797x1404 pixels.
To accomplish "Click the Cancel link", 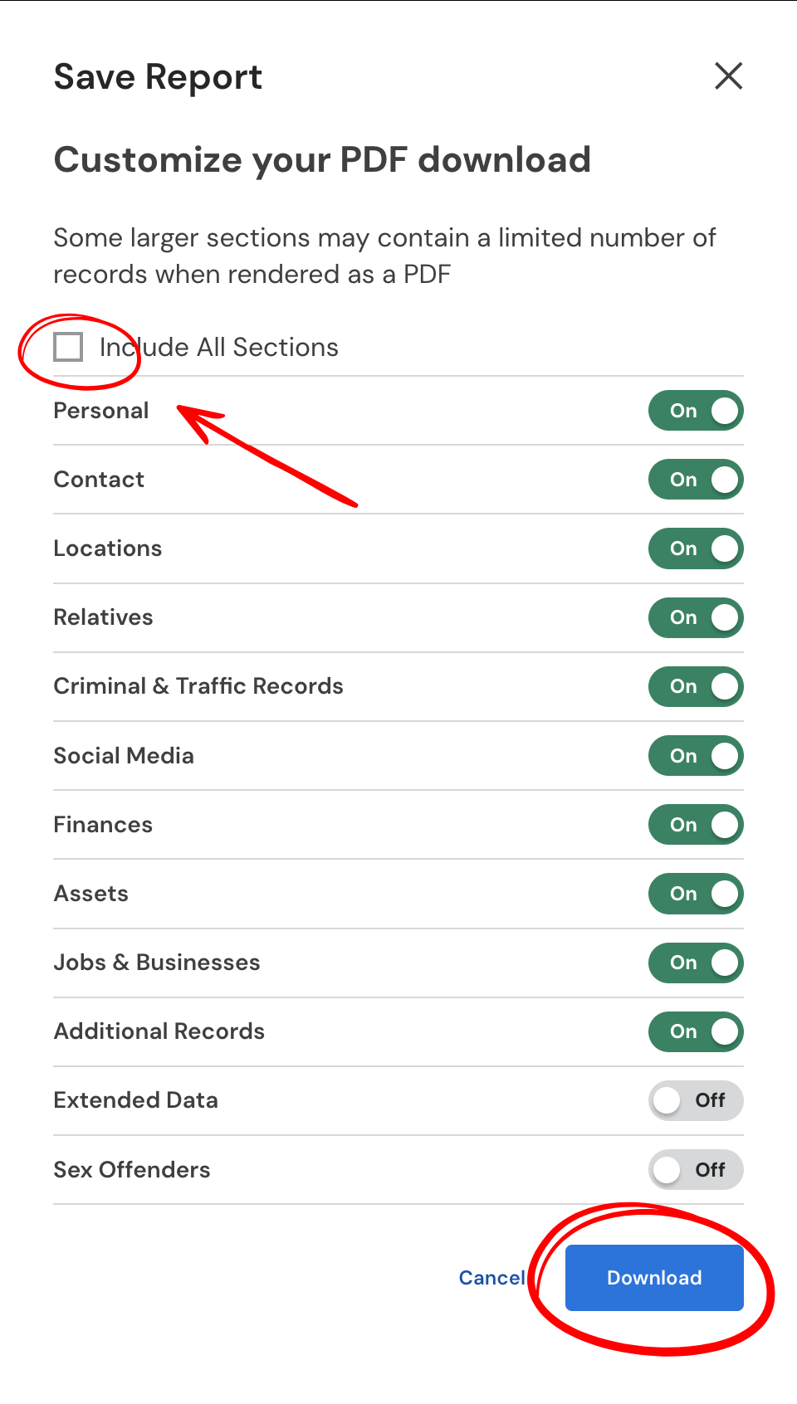I will (x=491, y=1278).
